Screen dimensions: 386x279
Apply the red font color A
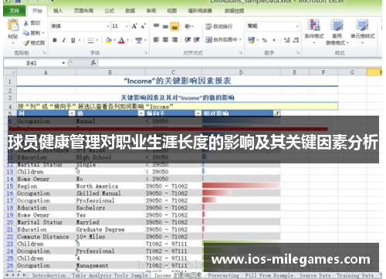tap(121, 40)
